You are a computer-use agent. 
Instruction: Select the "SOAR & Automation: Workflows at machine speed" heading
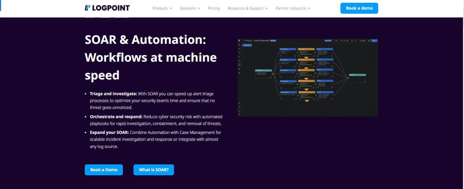[x=151, y=58]
